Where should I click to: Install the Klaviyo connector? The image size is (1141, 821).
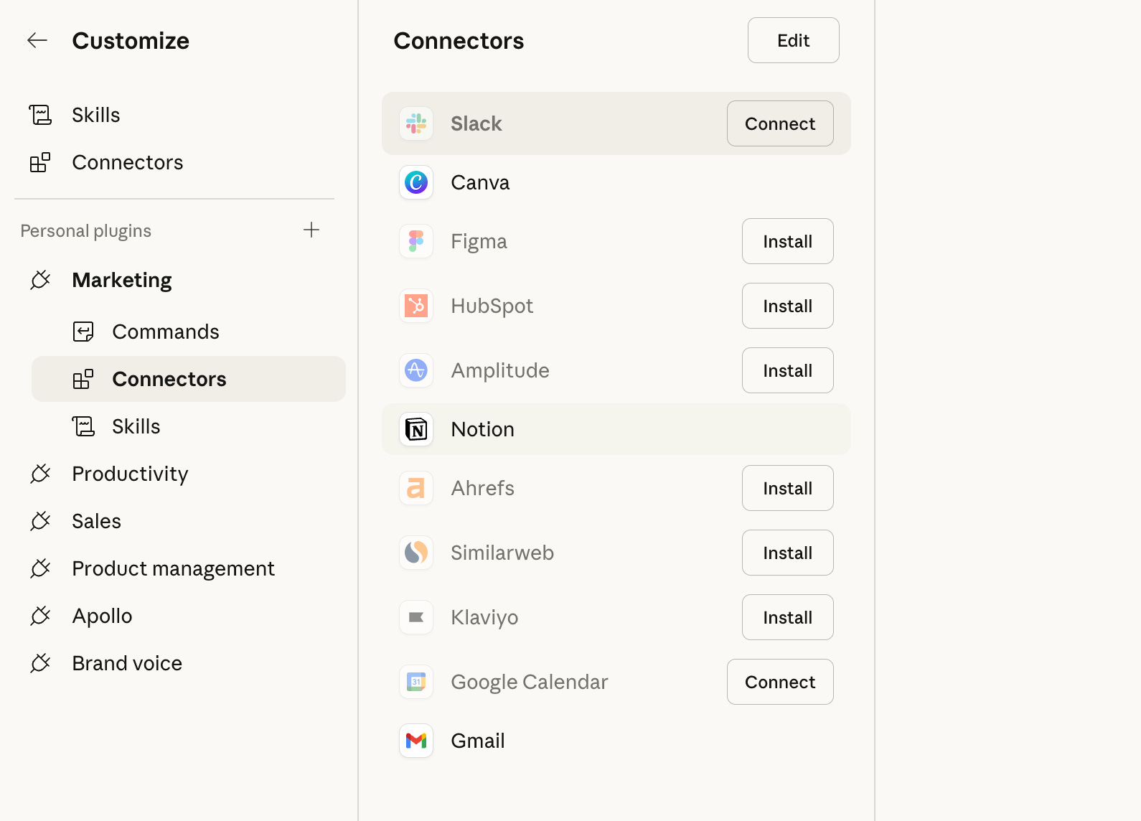(788, 617)
